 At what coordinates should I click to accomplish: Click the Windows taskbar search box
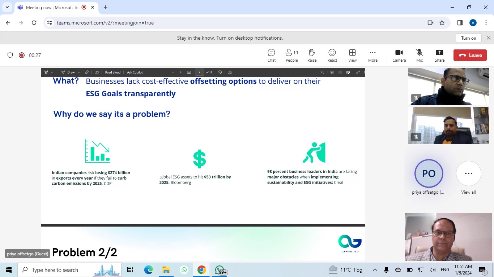(69, 270)
